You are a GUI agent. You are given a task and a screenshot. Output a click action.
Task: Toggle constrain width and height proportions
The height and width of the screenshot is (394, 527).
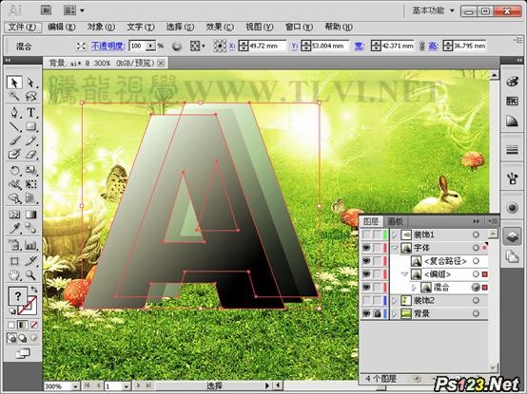tap(421, 46)
